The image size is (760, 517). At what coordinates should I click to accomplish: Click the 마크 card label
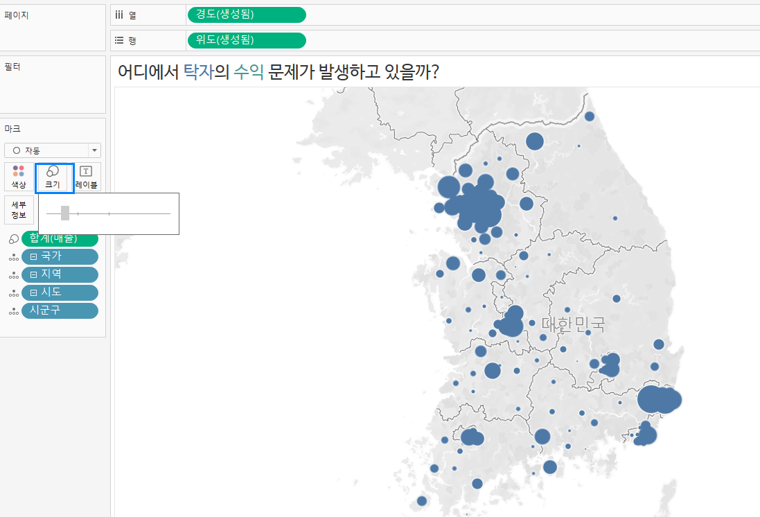(x=12, y=129)
